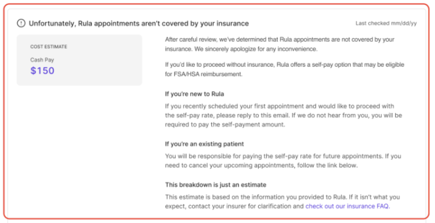Click the 'Unfortunately, Rula appointments aren't covered' heading
This screenshot has height=223, width=435.
[139, 23]
